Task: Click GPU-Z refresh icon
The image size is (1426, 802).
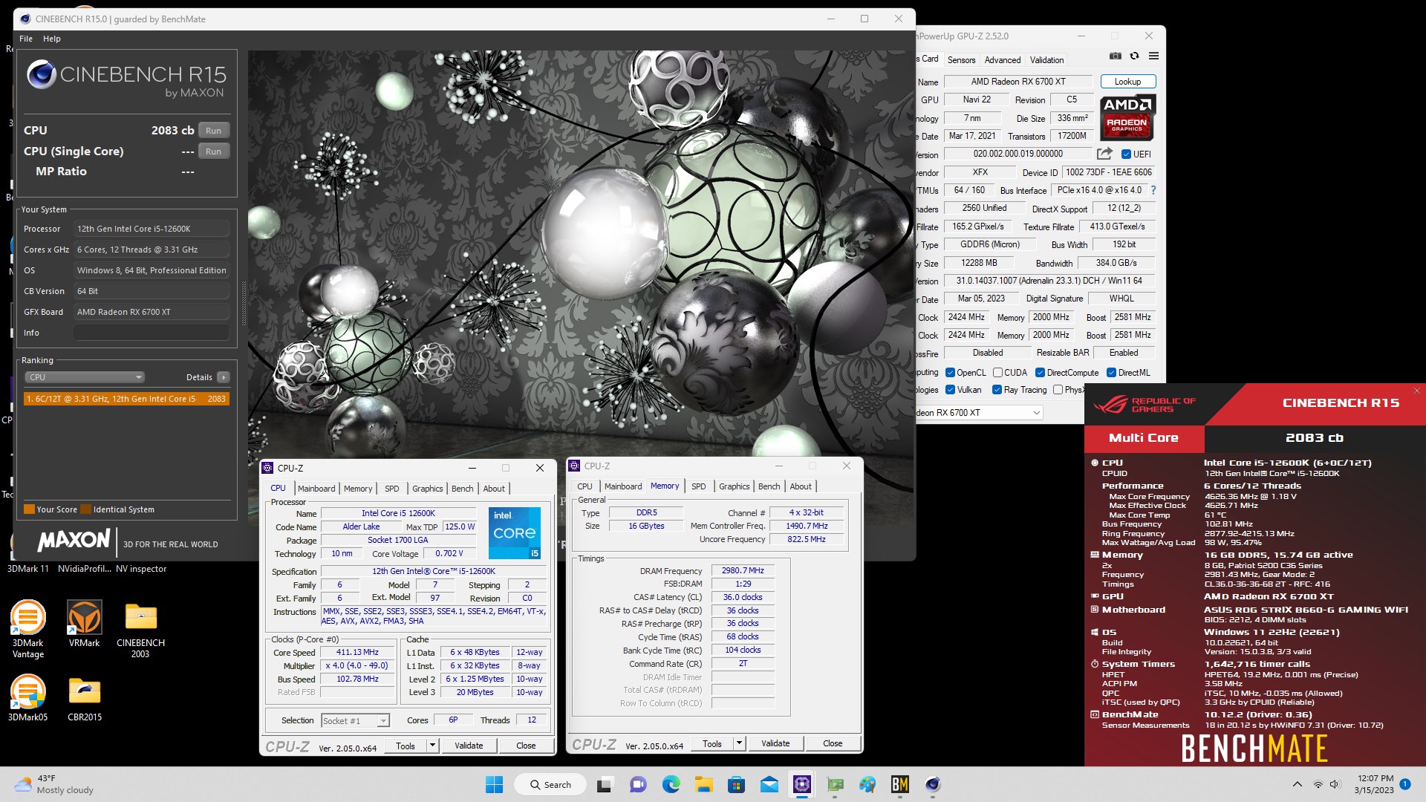Action: point(1134,56)
